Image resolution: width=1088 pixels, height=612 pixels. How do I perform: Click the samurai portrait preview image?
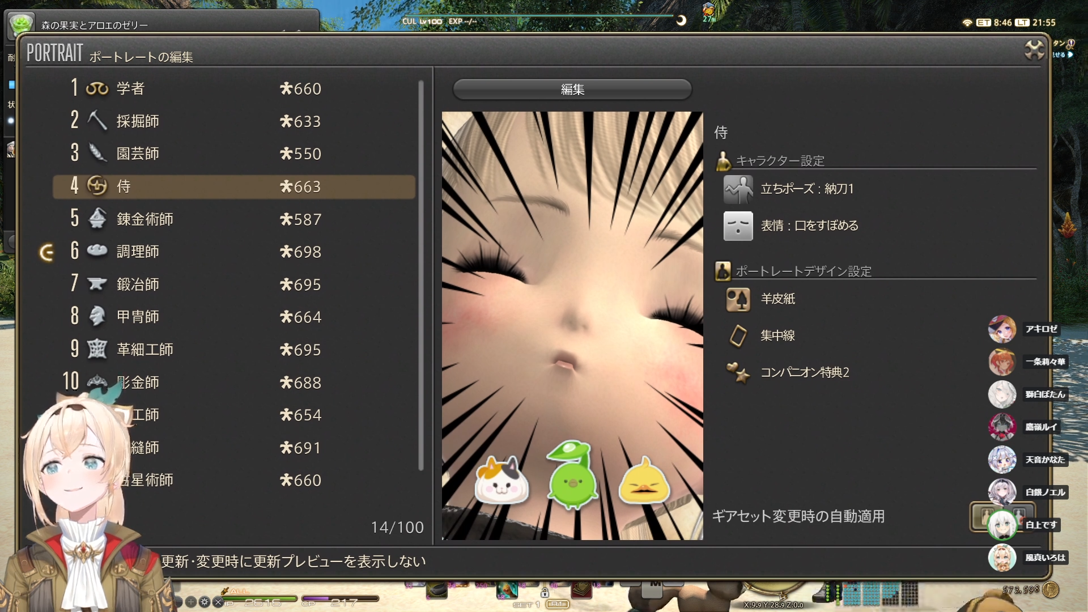click(x=572, y=325)
